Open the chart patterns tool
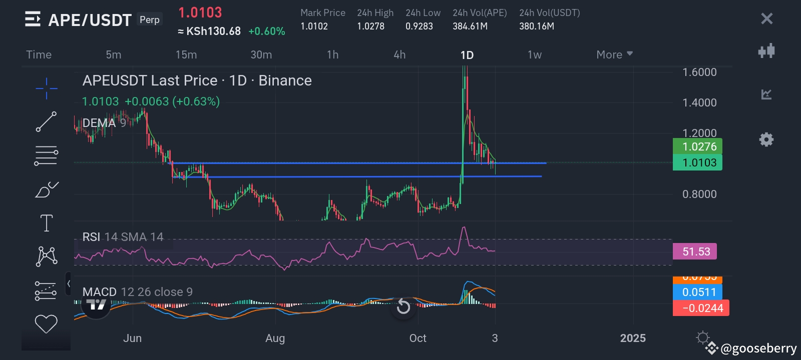Screen dimensions: 801x360 [46, 256]
